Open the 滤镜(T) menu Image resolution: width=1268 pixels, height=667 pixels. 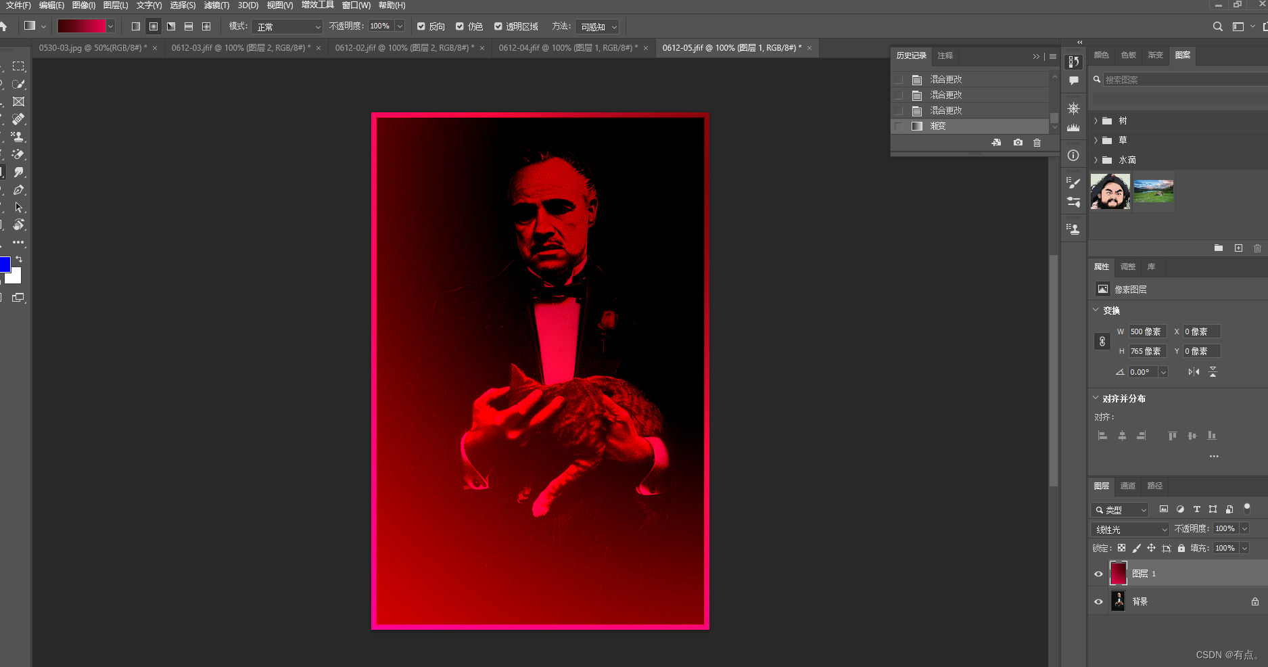point(216,5)
